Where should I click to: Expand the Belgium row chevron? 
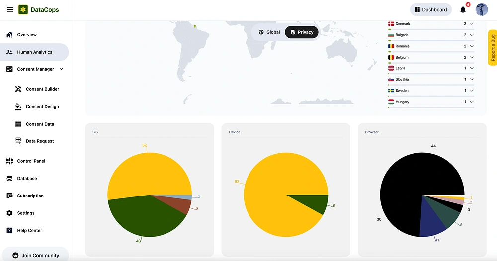[x=472, y=57]
